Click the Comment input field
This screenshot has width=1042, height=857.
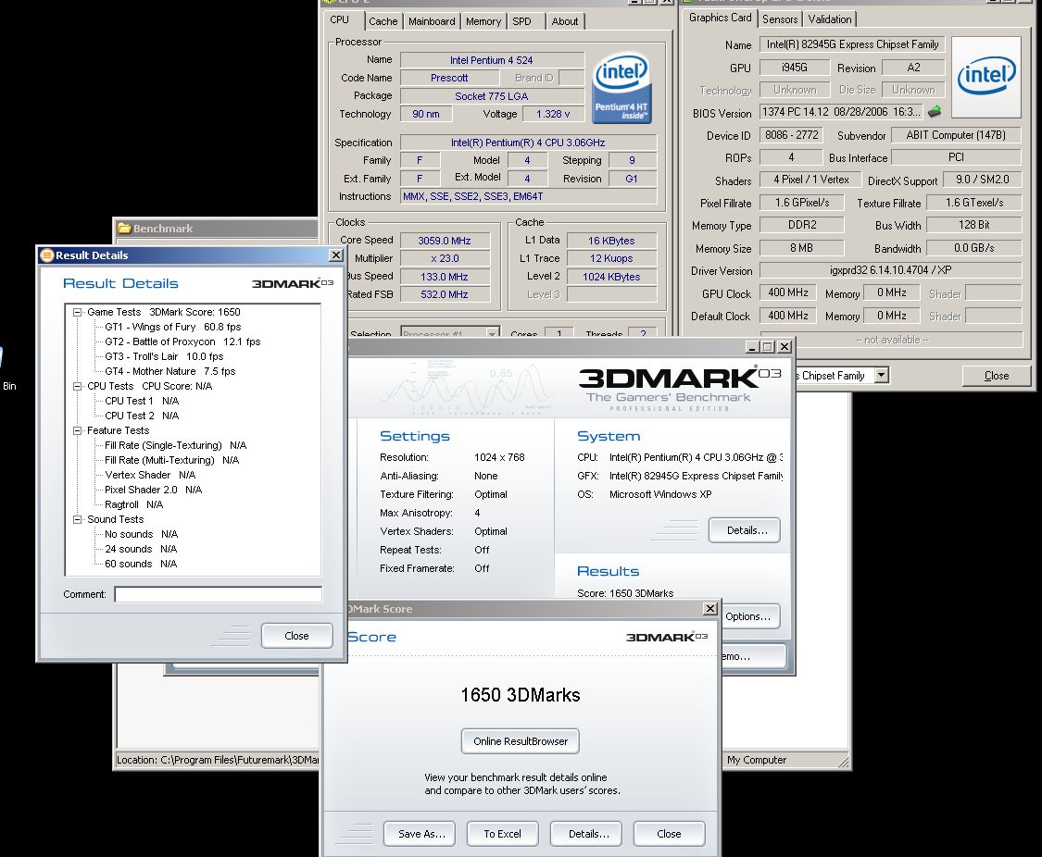tap(218, 594)
